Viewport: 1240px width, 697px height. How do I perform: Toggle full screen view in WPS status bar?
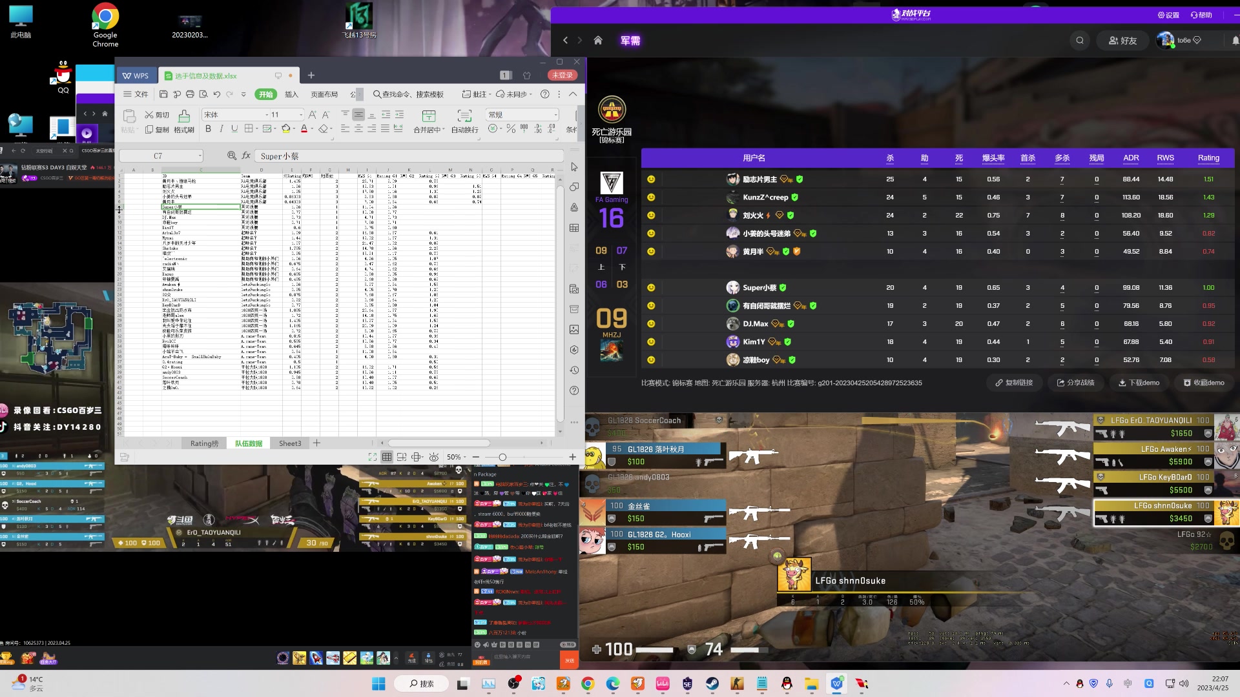click(373, 457)
